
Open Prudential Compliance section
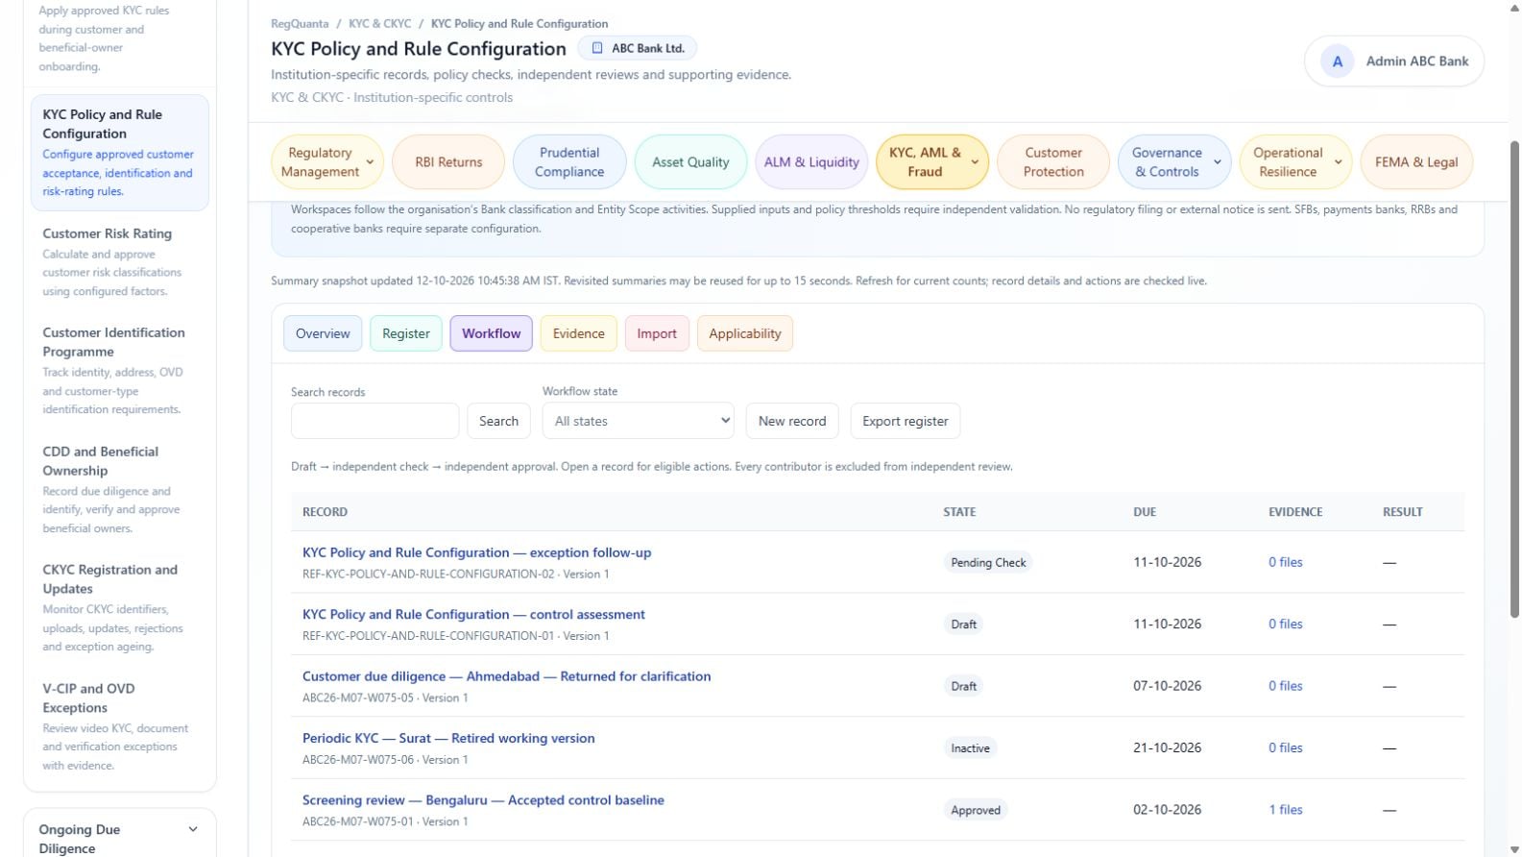[569, 162]
